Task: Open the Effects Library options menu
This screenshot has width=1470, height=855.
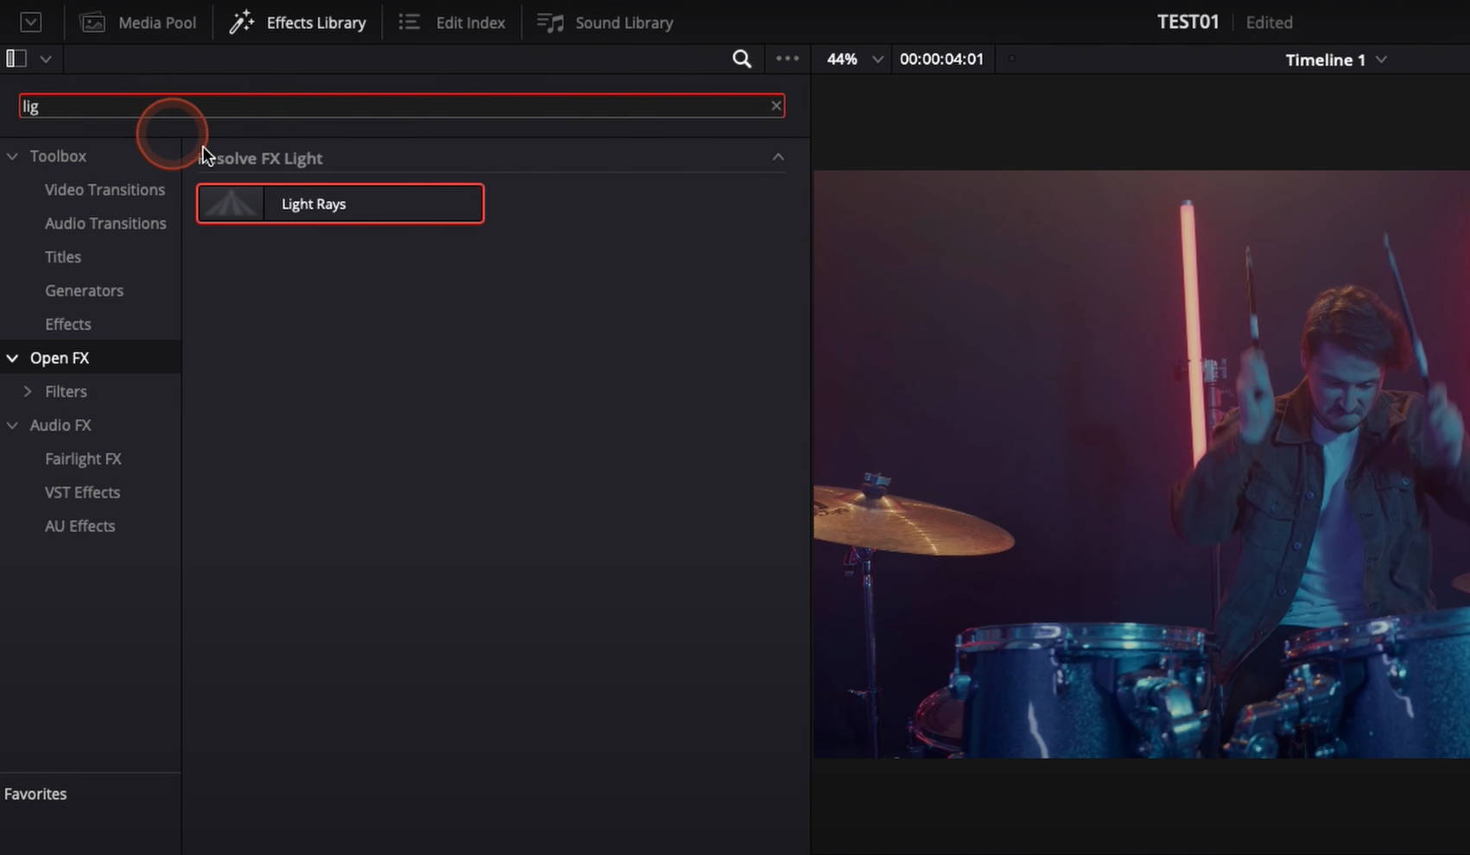Action: [787, 59]
